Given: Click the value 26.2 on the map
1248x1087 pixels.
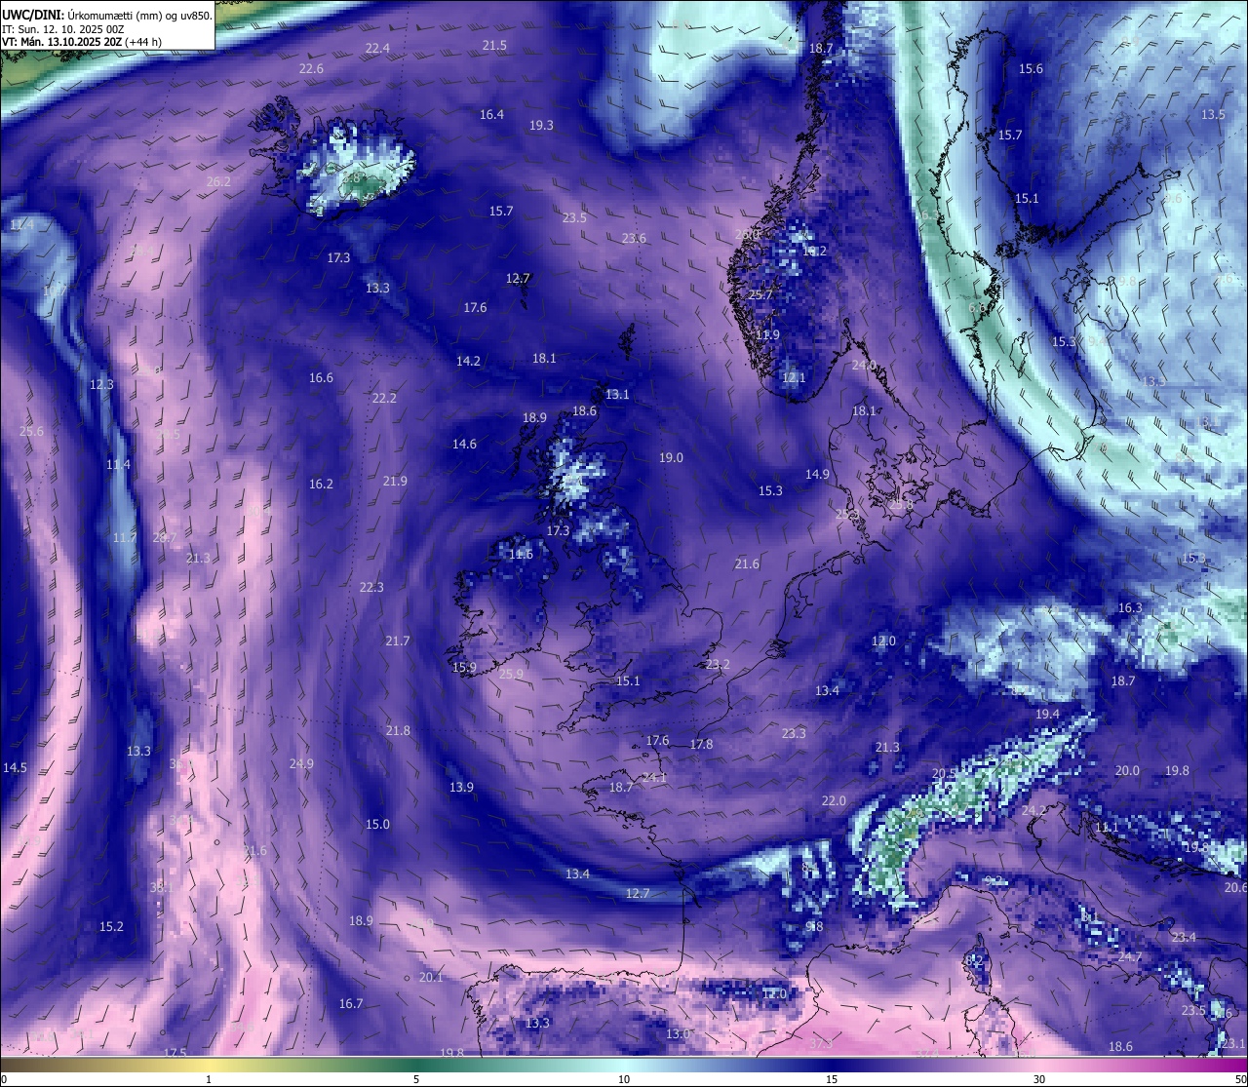Looking at the screenshot, I should pos(218,181).
